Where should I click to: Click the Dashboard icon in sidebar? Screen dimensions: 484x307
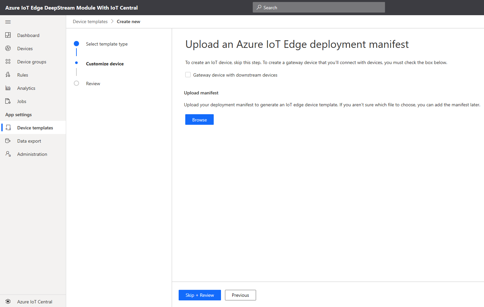click(x=8, y=35)
